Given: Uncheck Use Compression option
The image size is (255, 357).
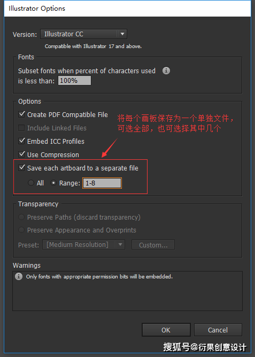Looking at the screenshot, I should click(x=21, y=154).
